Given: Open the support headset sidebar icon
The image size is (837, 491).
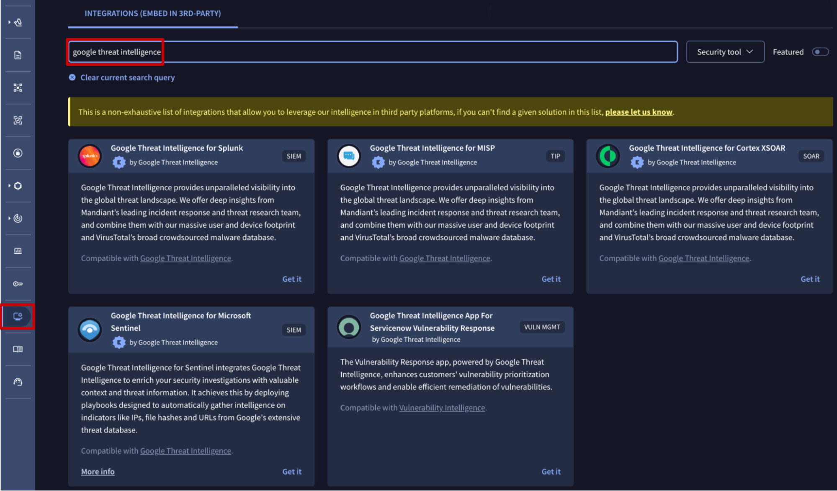Looking at the screenshot, I should [18, 382].
